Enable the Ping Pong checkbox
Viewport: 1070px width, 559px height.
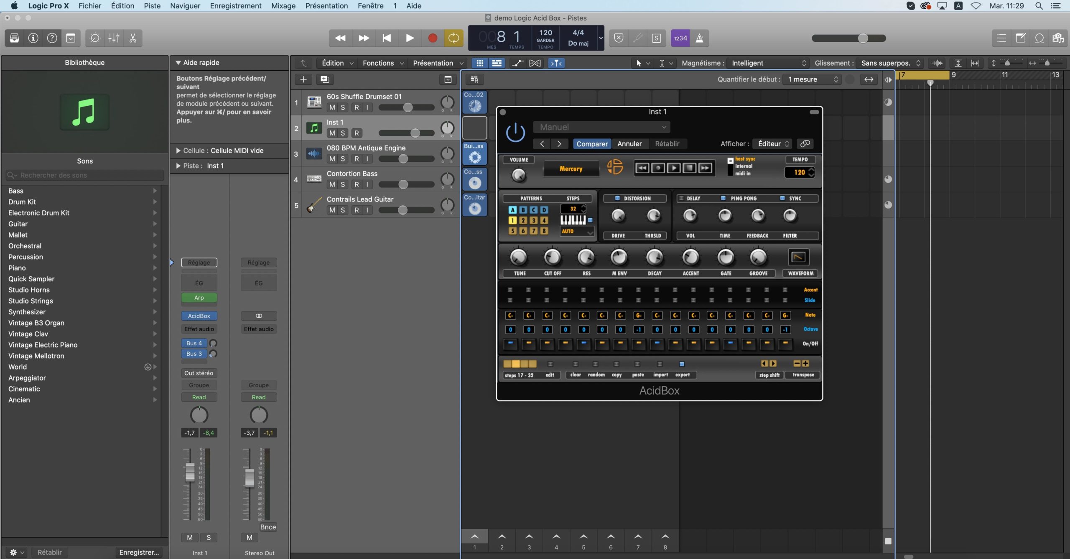click(x=723, y=198)
